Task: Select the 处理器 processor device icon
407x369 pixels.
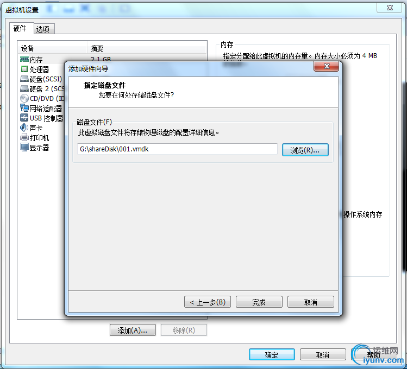Action: (24, 69)
